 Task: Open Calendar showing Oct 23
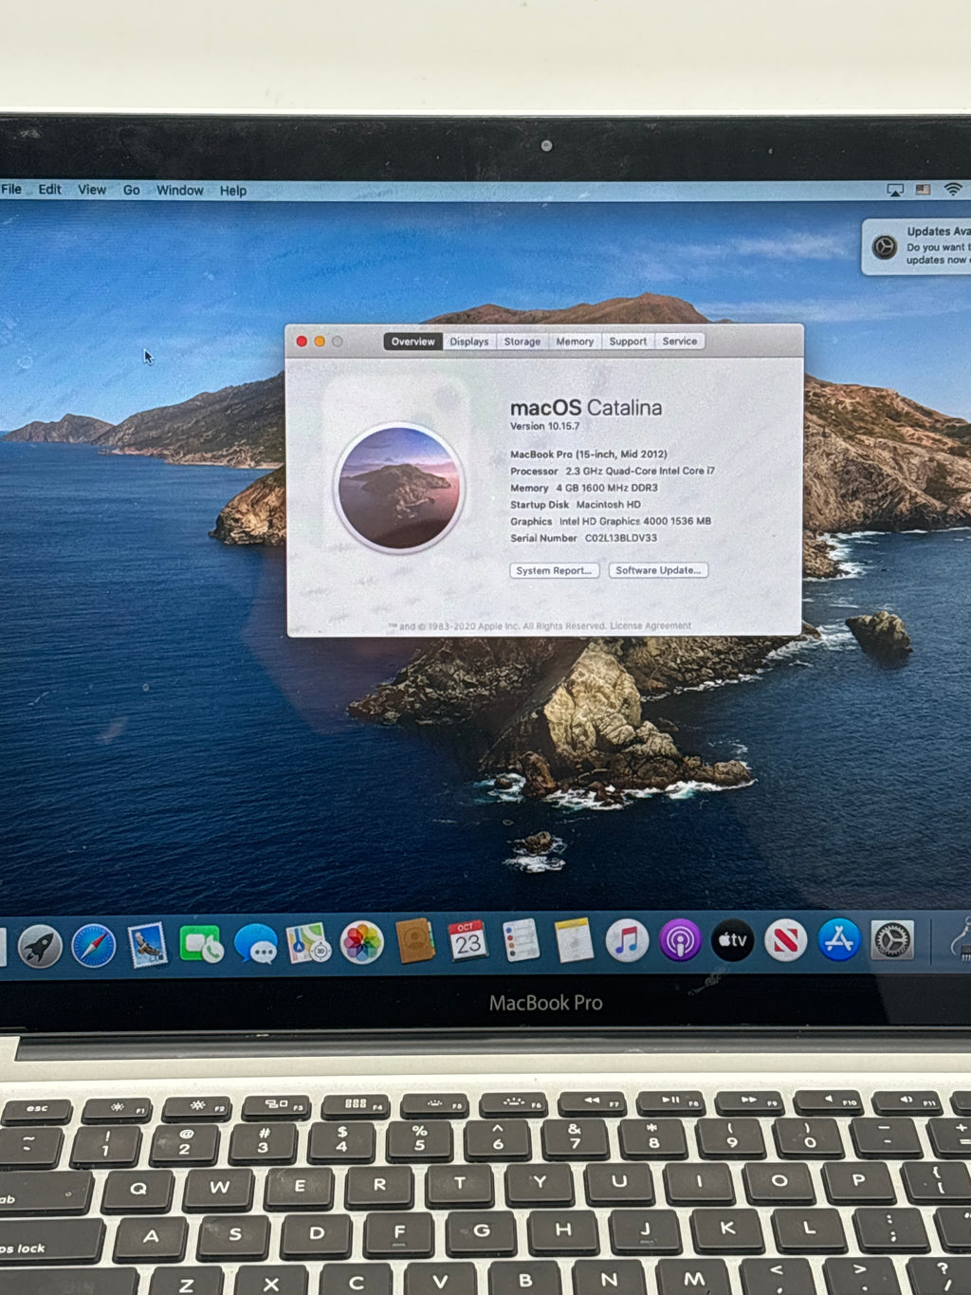pyautogui.click(x=467, y=940)
